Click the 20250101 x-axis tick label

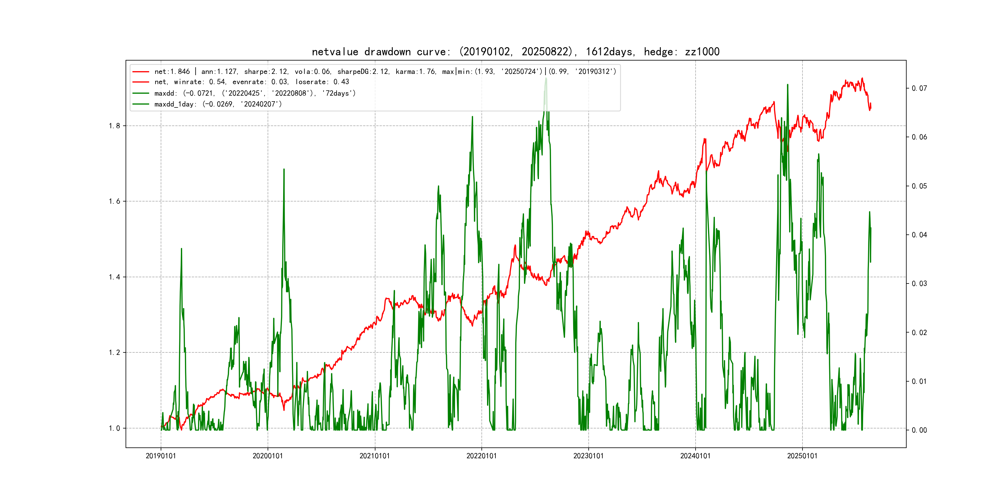pyautogui.click(x=802, y=456)
